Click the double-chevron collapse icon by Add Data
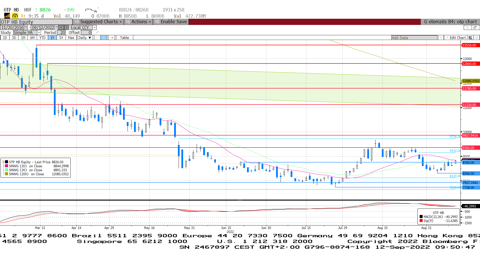The width and height of the screenshot is (480, 261). coord(441,38)
